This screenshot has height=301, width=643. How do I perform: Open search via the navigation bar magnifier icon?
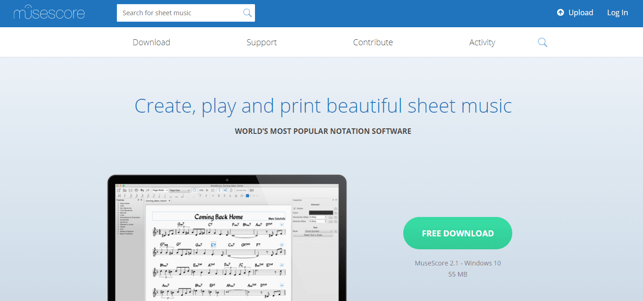coord(543,42)
